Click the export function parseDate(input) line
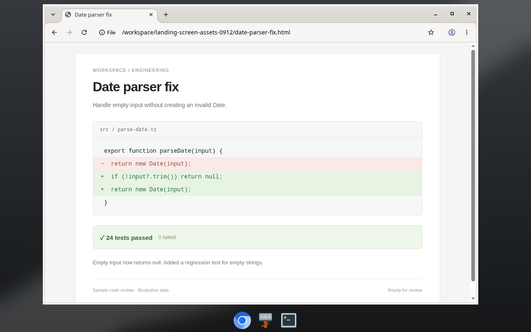Image resolution: width=531 pixels, height=332 pixels. [x=163, y=151]
